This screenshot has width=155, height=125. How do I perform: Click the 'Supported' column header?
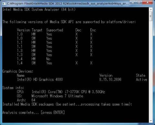point(55,30)
